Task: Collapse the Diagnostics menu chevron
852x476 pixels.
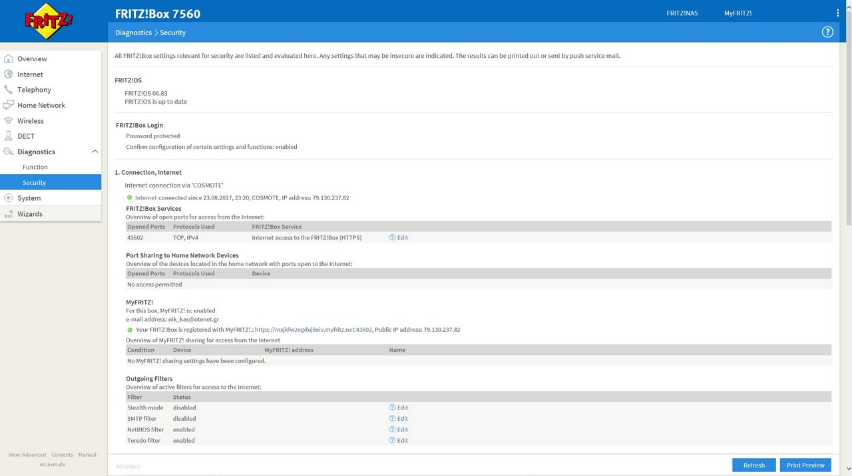Action: click(x=95, y=152)
